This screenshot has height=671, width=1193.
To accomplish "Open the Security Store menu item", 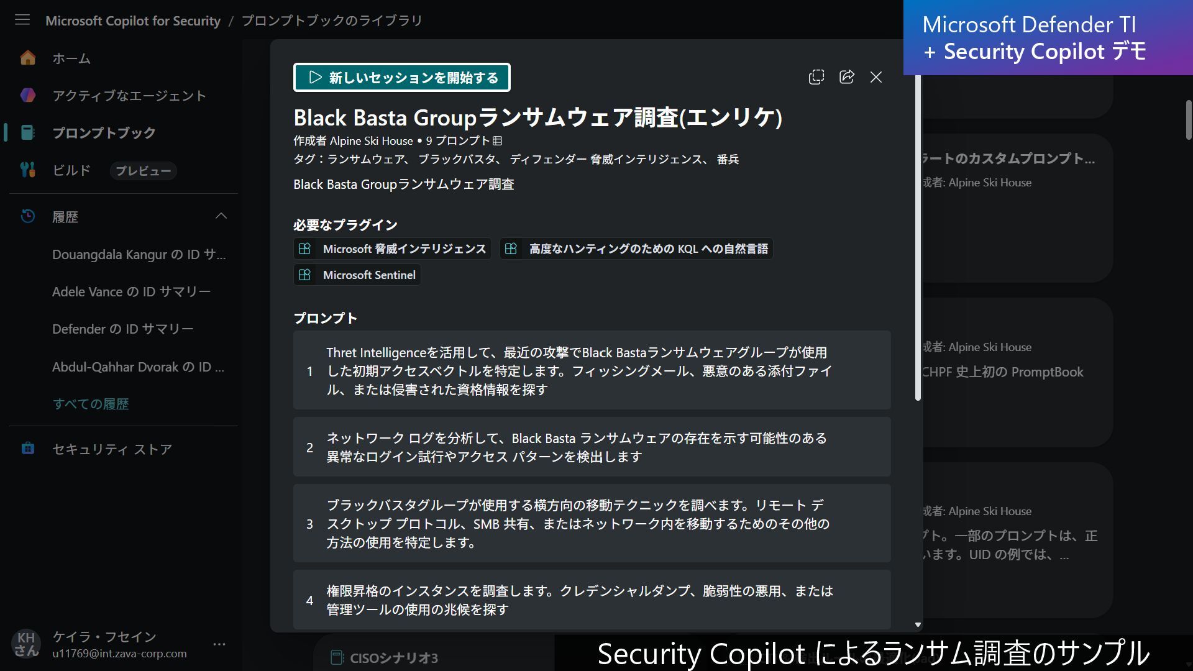I will tap(112, 449).
